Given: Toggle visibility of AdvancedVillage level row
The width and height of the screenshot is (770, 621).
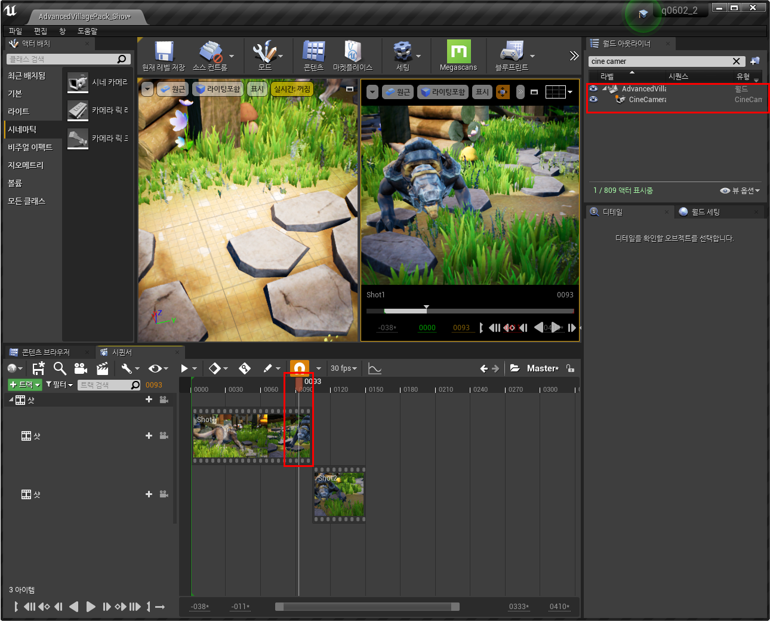Looking at the screenshot, I should pyautogui.click(x=593, y=88).
